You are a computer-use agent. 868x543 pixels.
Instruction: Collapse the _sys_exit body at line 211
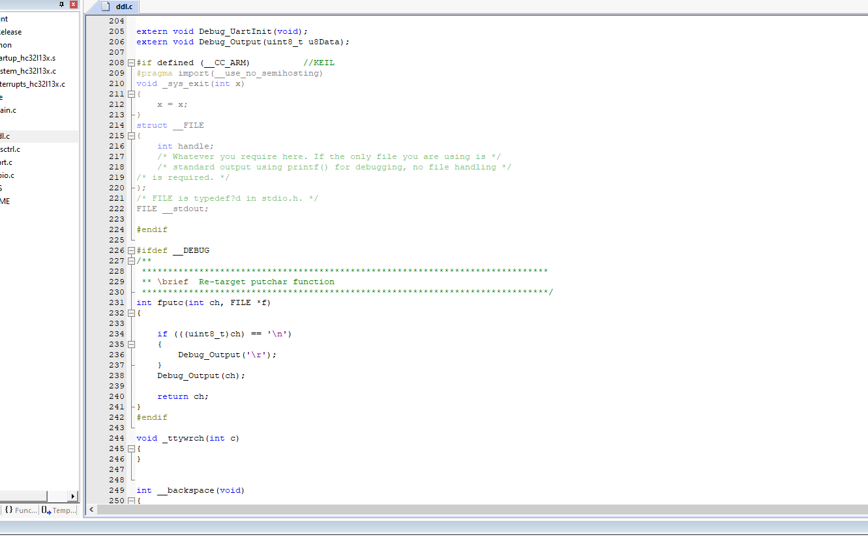(x=131, y=94)
